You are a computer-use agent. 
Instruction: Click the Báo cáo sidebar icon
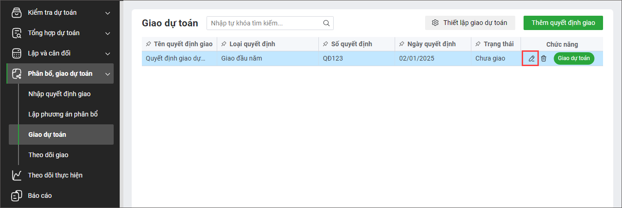pos(17,196)
